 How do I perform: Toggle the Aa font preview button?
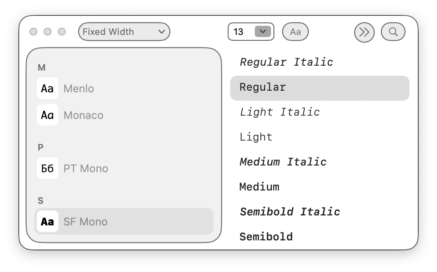tap(295, 32)
